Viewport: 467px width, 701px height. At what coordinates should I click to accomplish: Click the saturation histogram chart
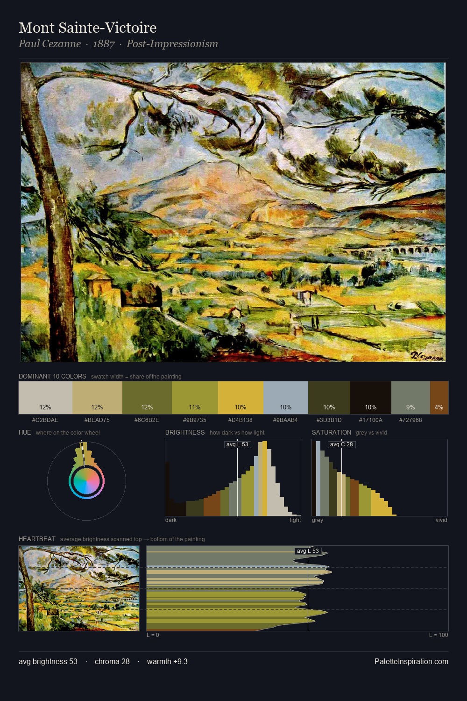point(380,478)
